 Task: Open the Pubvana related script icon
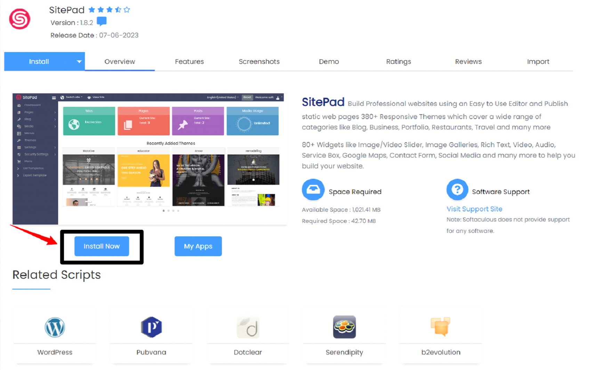(151, 327)
